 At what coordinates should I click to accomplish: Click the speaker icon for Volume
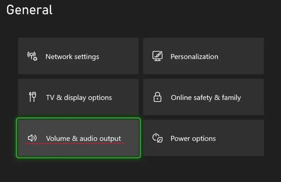pos(32,138)
